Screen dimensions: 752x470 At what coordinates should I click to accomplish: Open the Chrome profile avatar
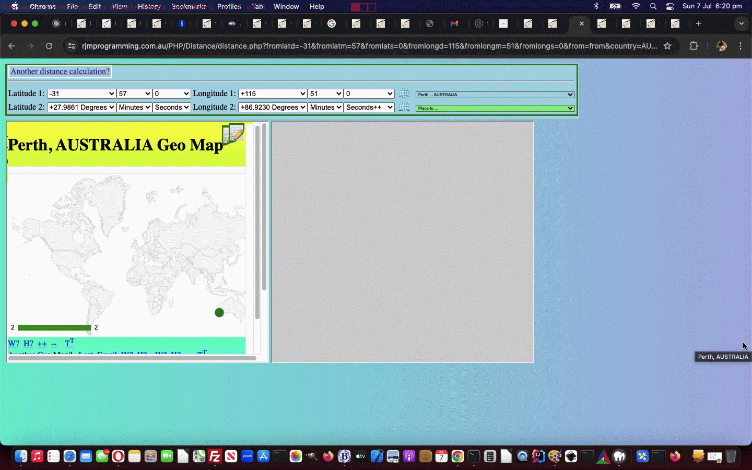[722, 46]
